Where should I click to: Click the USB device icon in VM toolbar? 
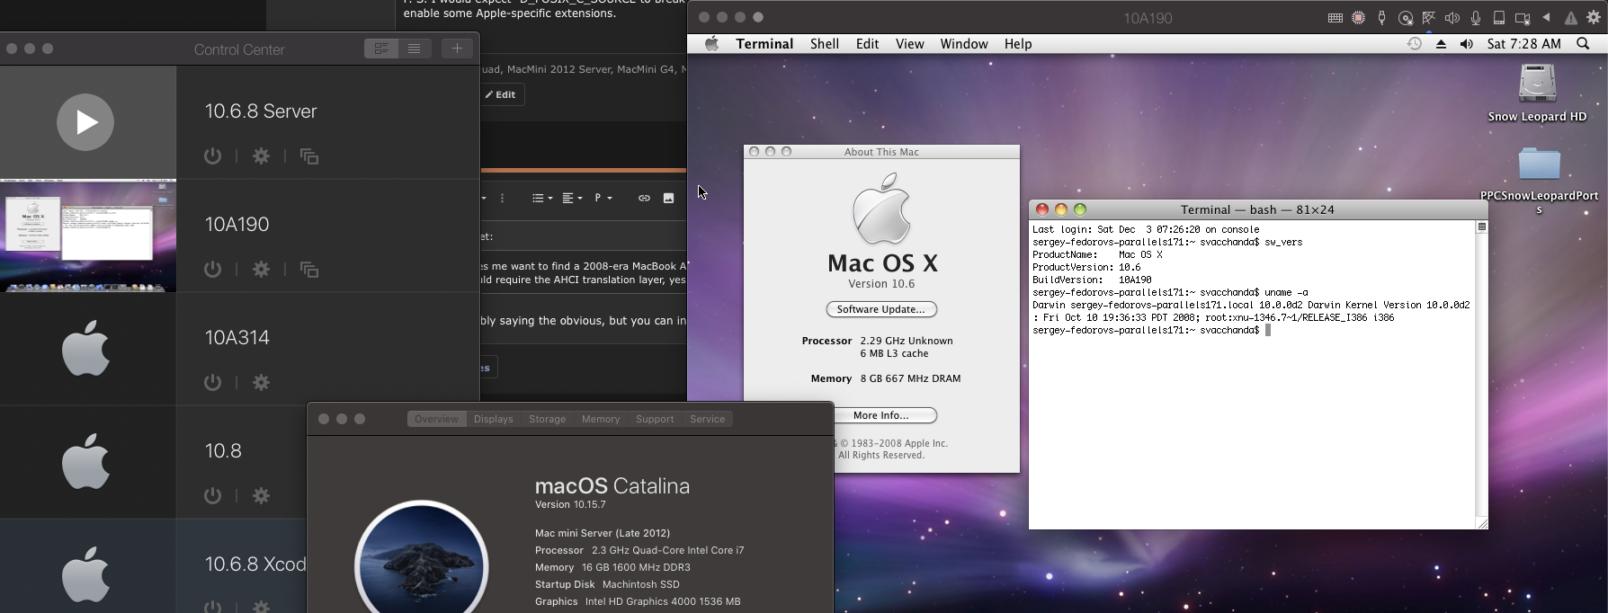pyautogui.click(x=1382, y=18)
